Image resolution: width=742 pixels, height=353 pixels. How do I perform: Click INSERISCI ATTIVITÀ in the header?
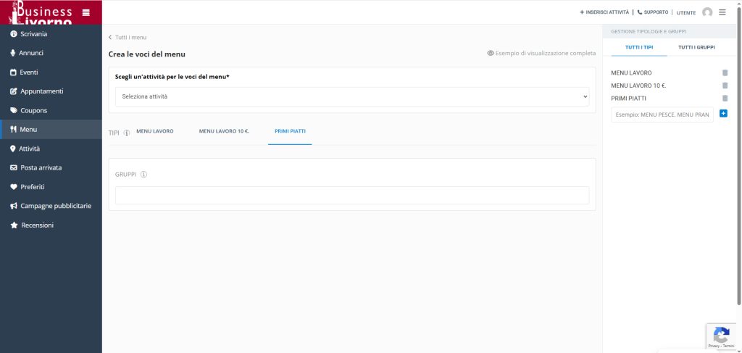[604, 12]
